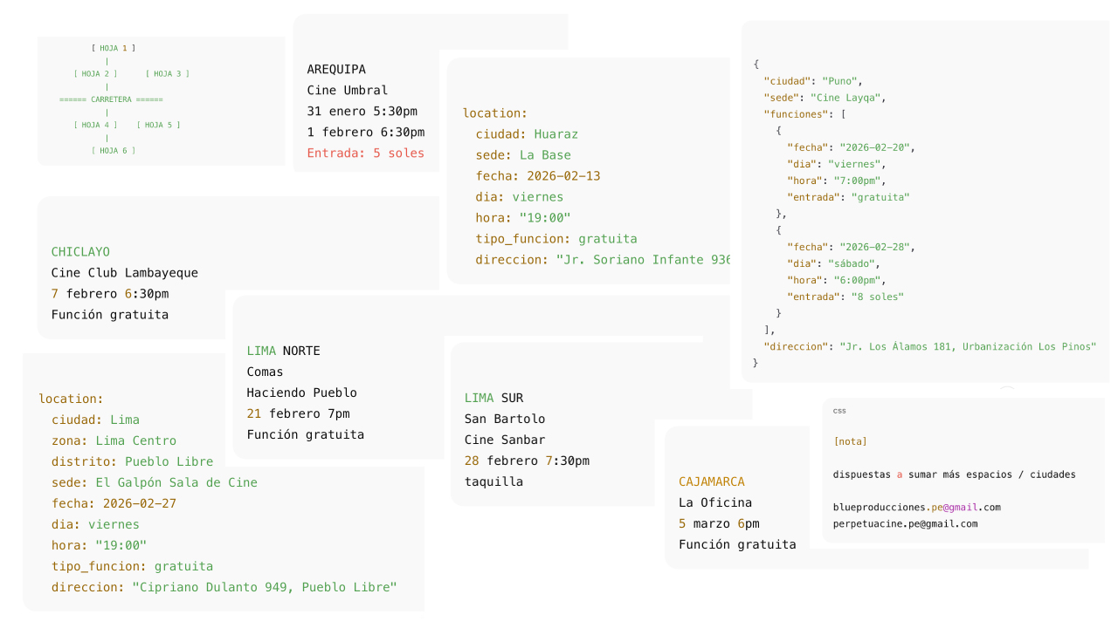Click the Huaraz 'Jr. Soriano Infante' address
Screen dimensions: 1118x628
point(642,259)
